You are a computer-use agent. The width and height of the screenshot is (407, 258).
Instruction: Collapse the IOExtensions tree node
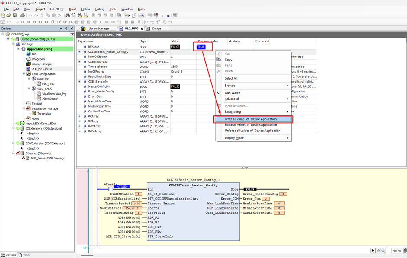coord(13,128)
